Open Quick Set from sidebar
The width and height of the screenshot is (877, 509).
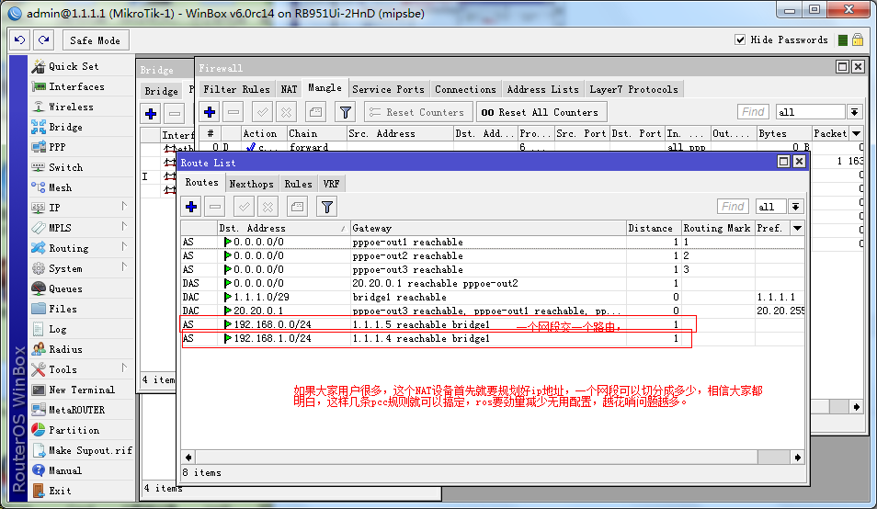[x=74, y=66]
